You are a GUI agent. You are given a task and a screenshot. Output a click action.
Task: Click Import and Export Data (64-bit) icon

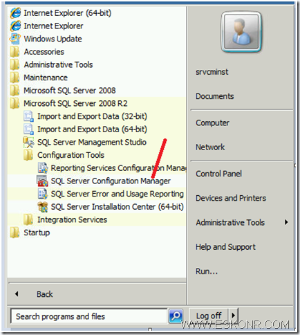(28, 129)
